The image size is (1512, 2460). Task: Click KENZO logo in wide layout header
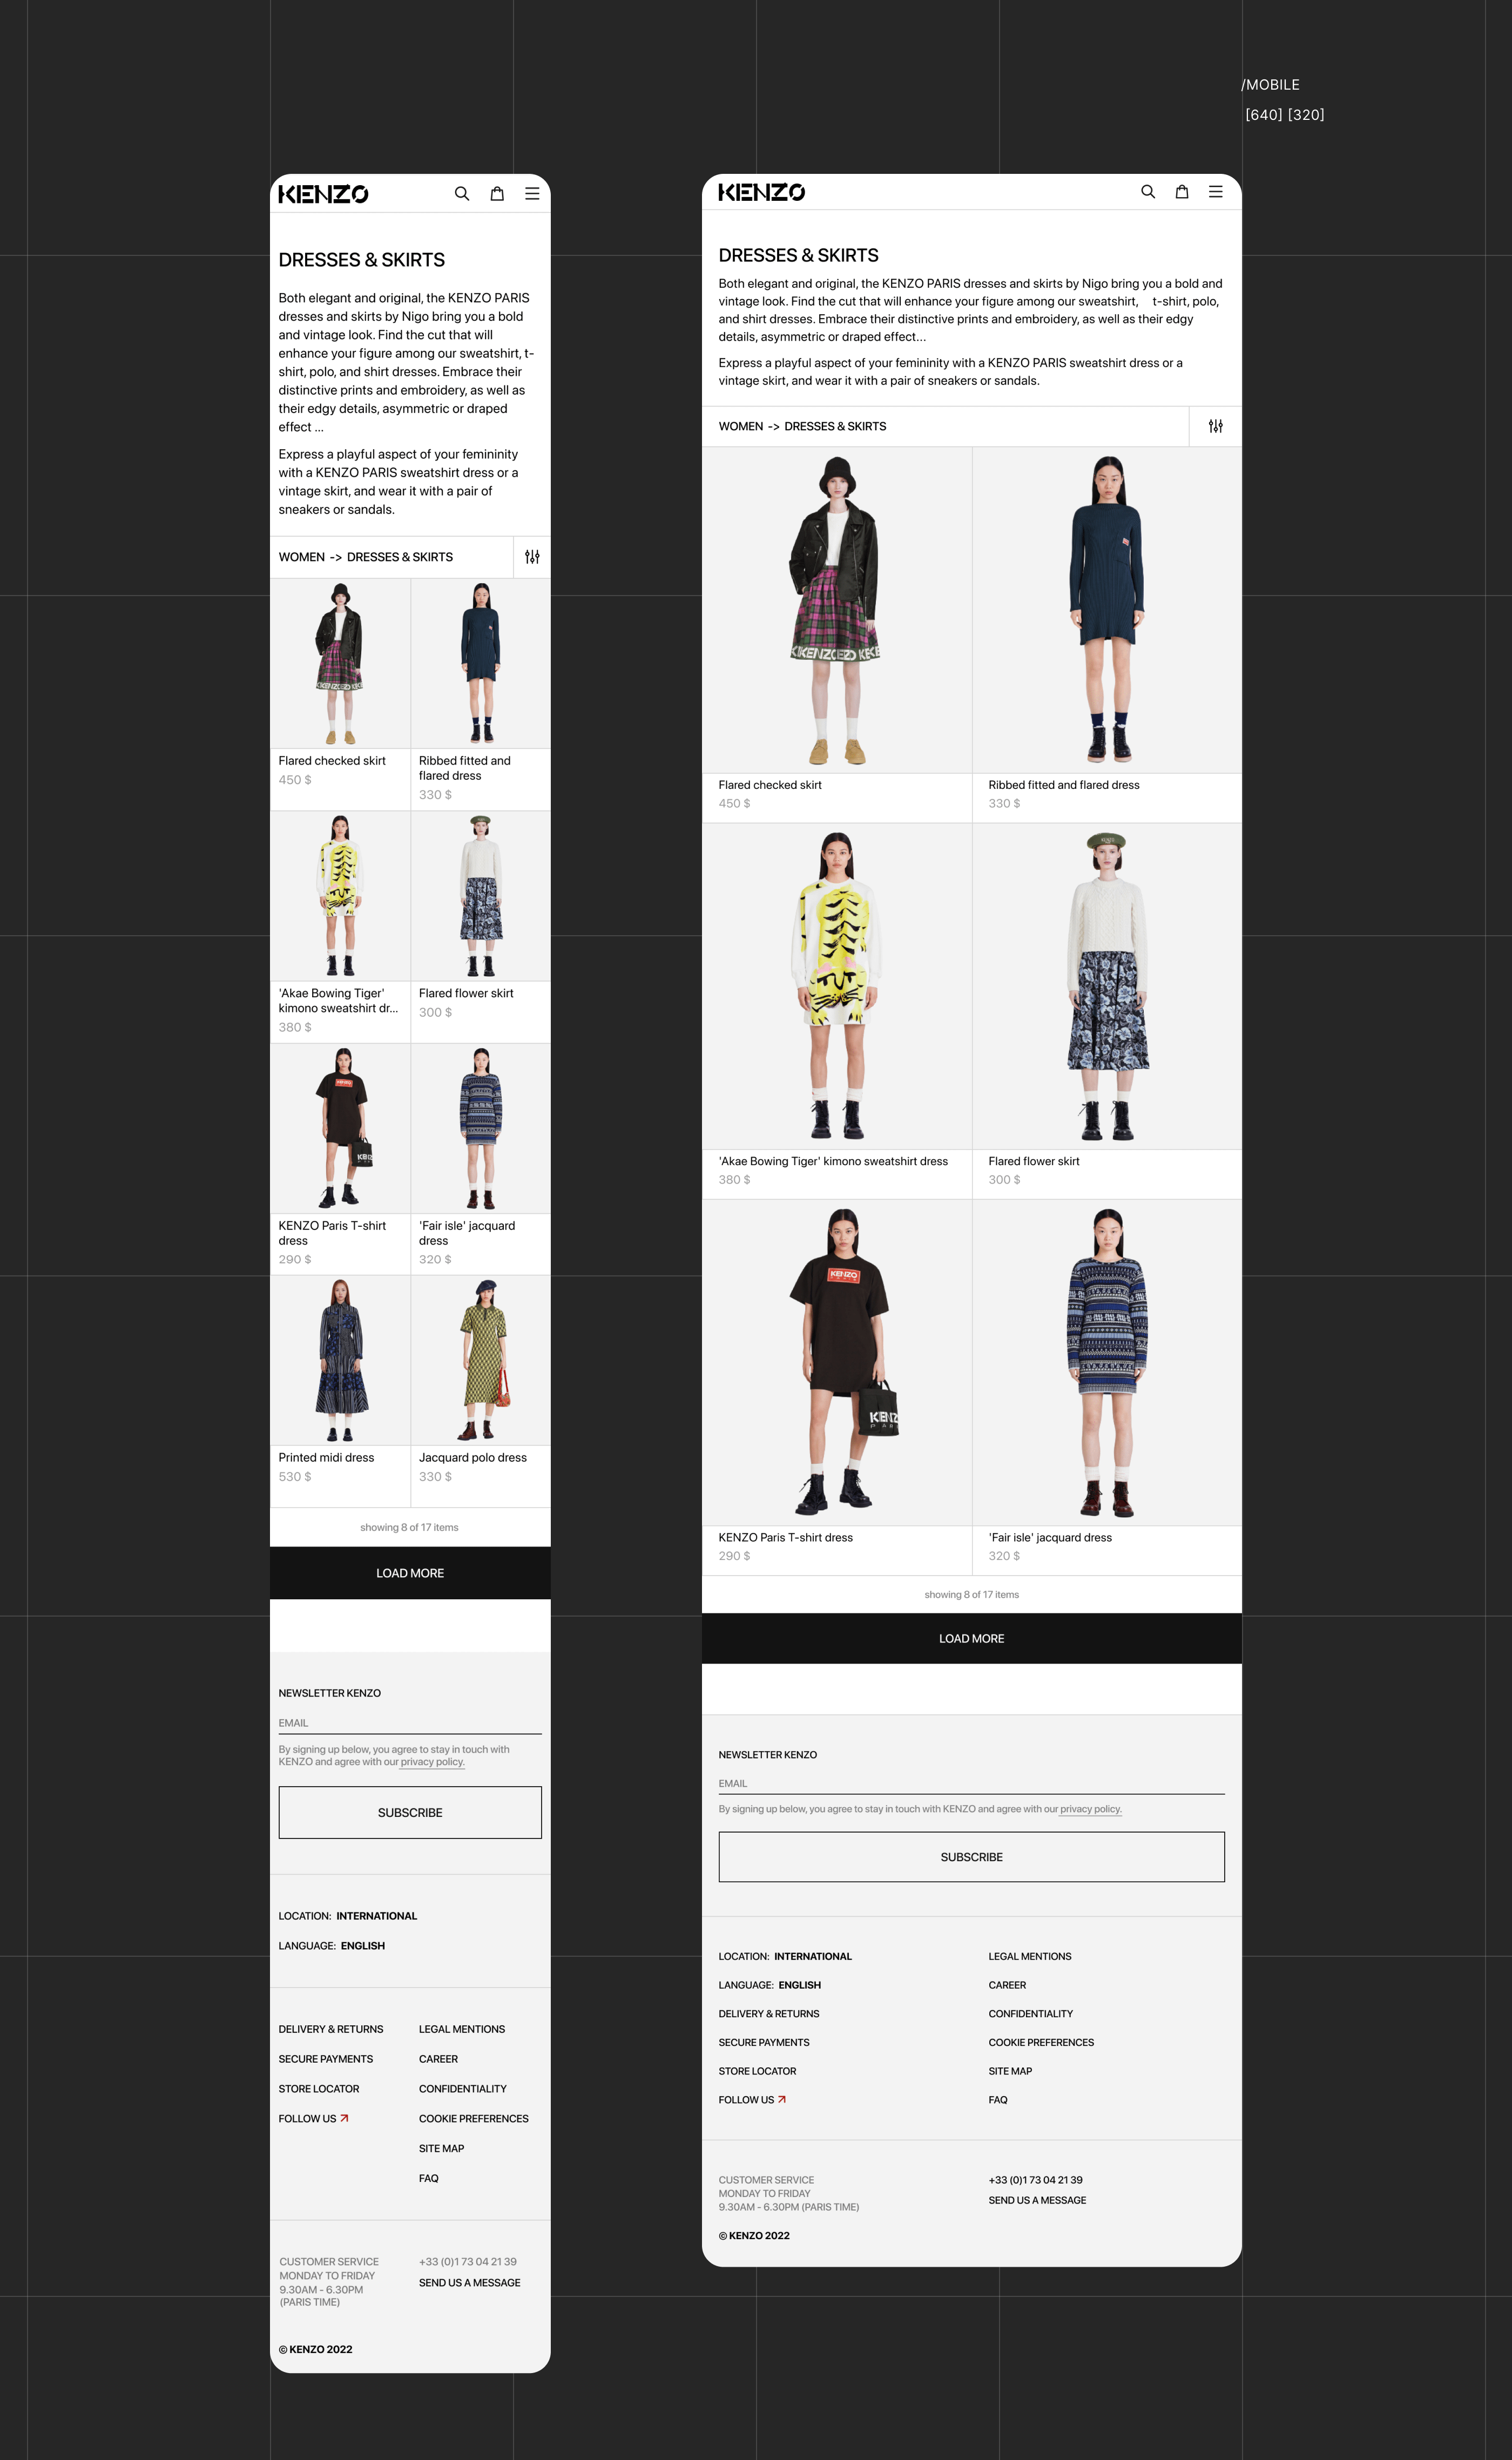pyautogui.click(x=762, y=192)
